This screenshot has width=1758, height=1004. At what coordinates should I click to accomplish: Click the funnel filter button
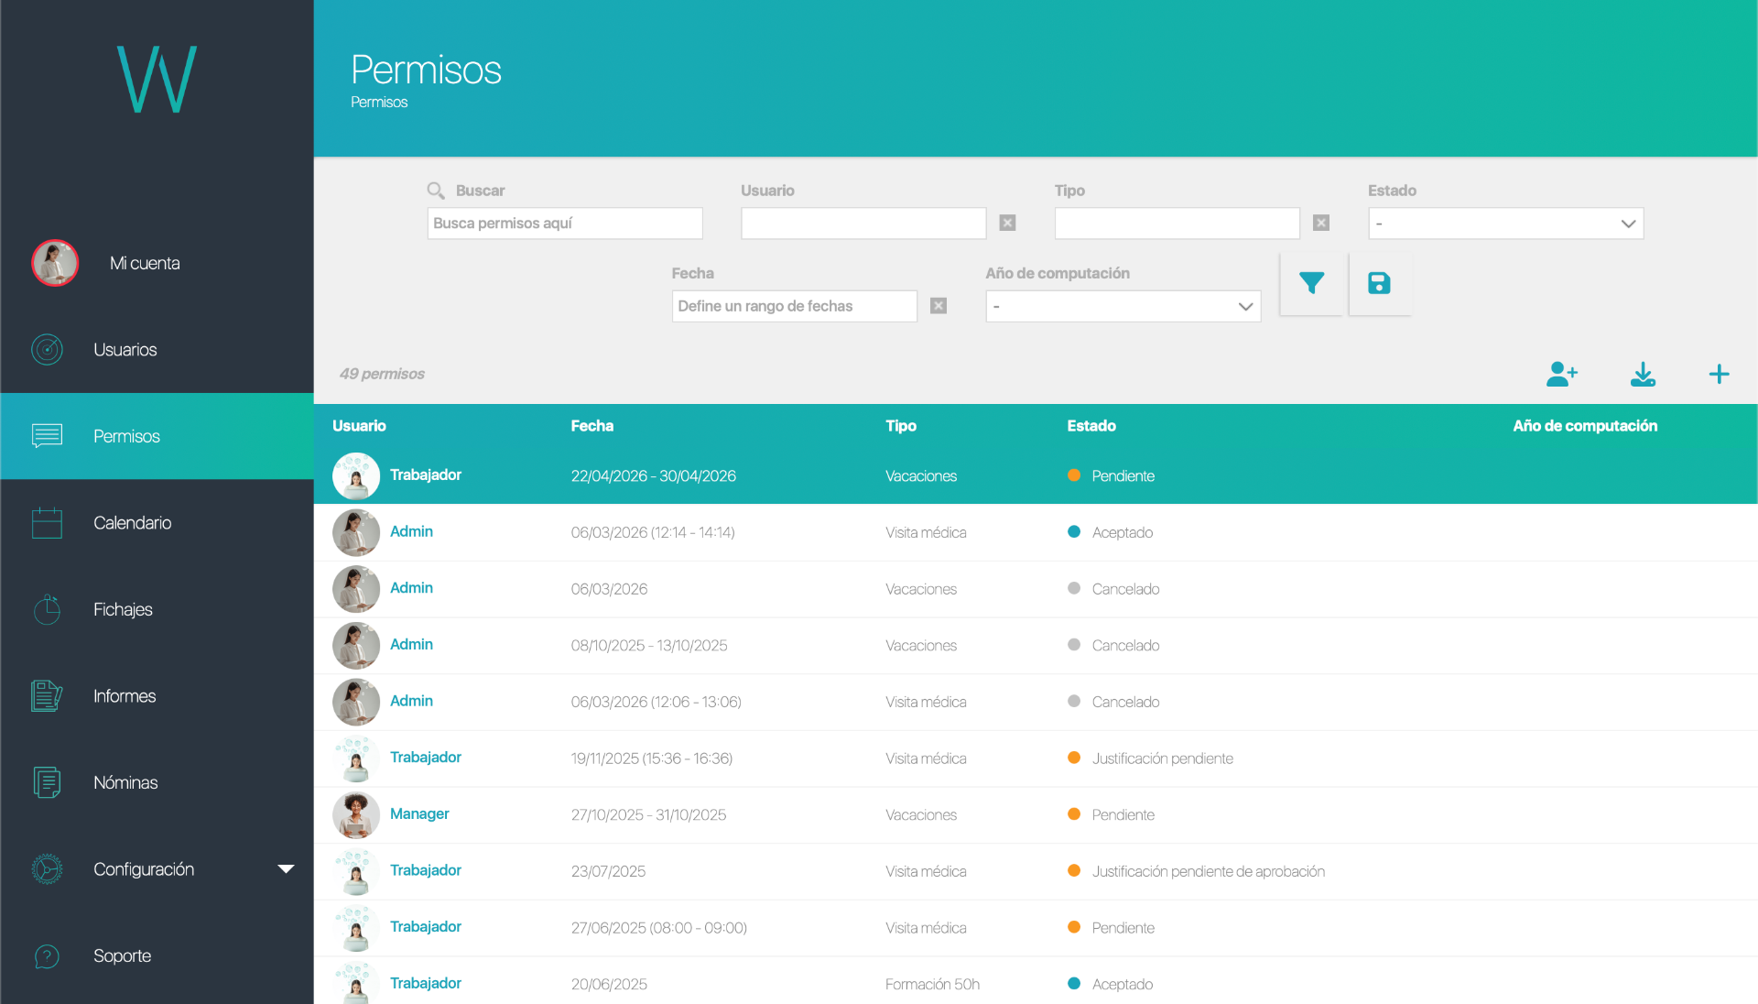[1311, 284]
